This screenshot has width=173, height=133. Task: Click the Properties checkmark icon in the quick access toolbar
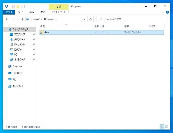pos(13,7)
